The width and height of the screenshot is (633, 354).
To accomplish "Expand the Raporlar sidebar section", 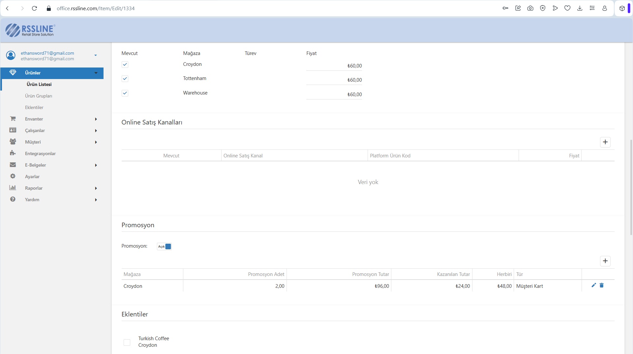I will pyautogui.click(x=34, y=188).
